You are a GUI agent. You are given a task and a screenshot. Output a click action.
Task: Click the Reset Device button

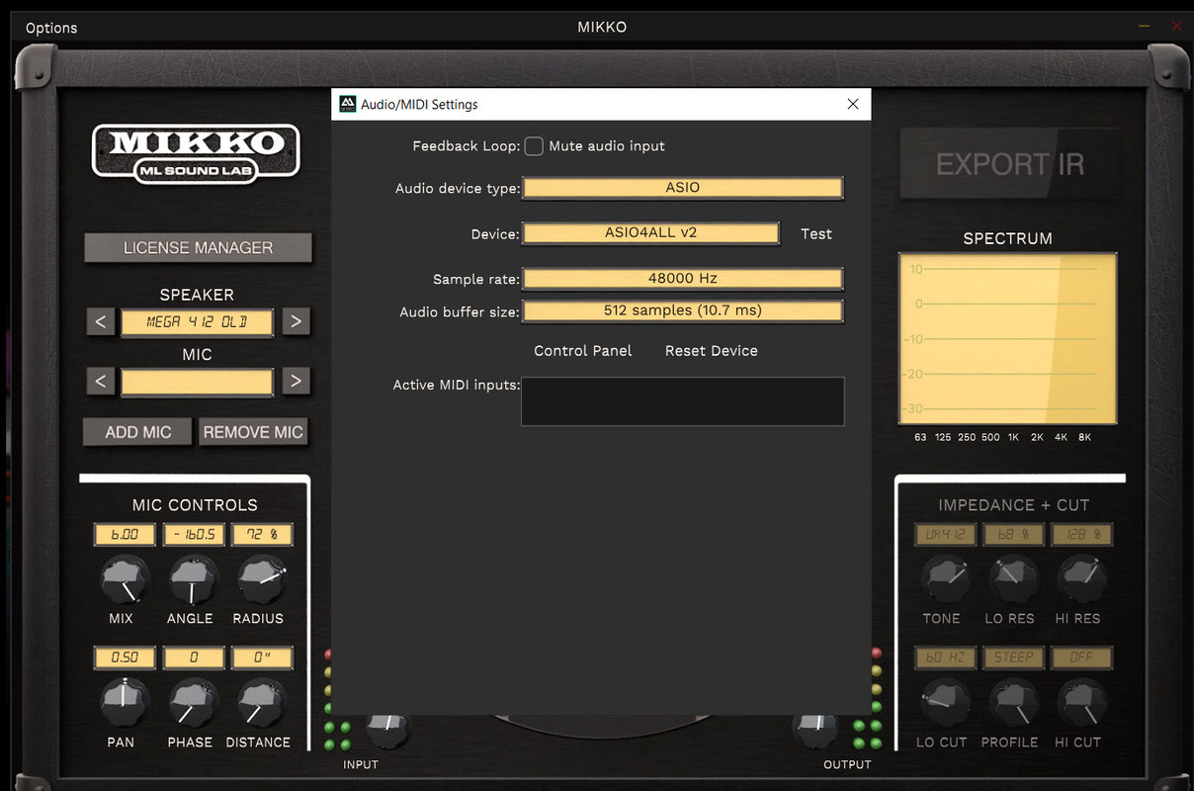(x=712, y=351)
